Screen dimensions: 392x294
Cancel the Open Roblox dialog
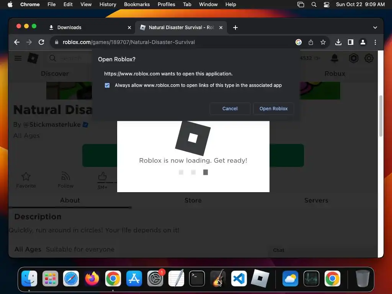coord(230,108)
